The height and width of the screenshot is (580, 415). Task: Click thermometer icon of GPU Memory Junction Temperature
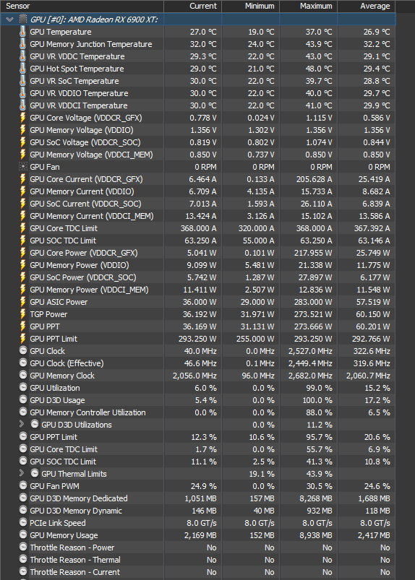(23, 44)
